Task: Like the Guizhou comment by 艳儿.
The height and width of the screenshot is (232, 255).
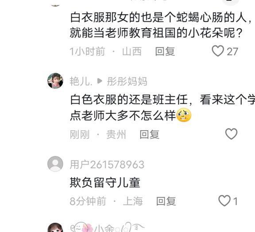Action: pos(231,134)
